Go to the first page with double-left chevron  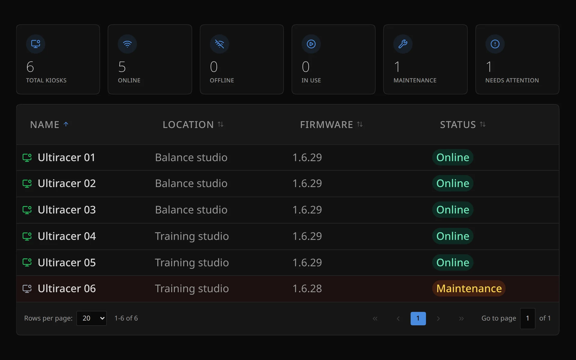375,319
